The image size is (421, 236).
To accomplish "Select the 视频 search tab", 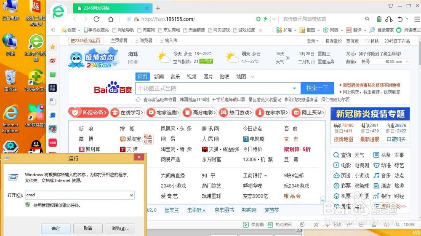I will point(192,77).
